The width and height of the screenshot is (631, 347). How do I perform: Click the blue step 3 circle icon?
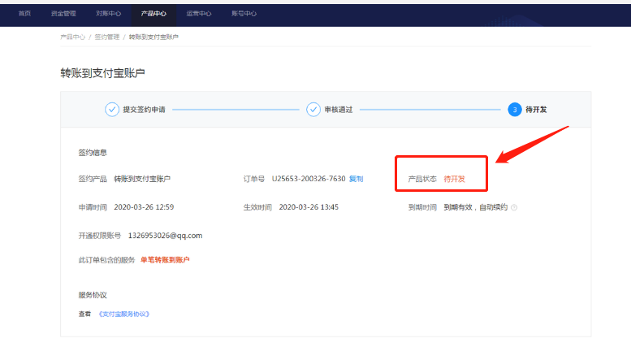coord(514,110)
